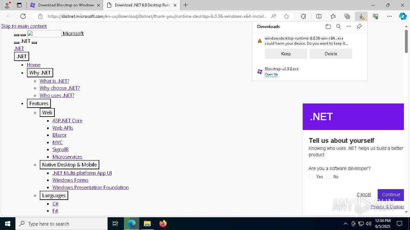This screenshot has width=410, height=230.
Task: Open the notification center icon
Action: 399,224
